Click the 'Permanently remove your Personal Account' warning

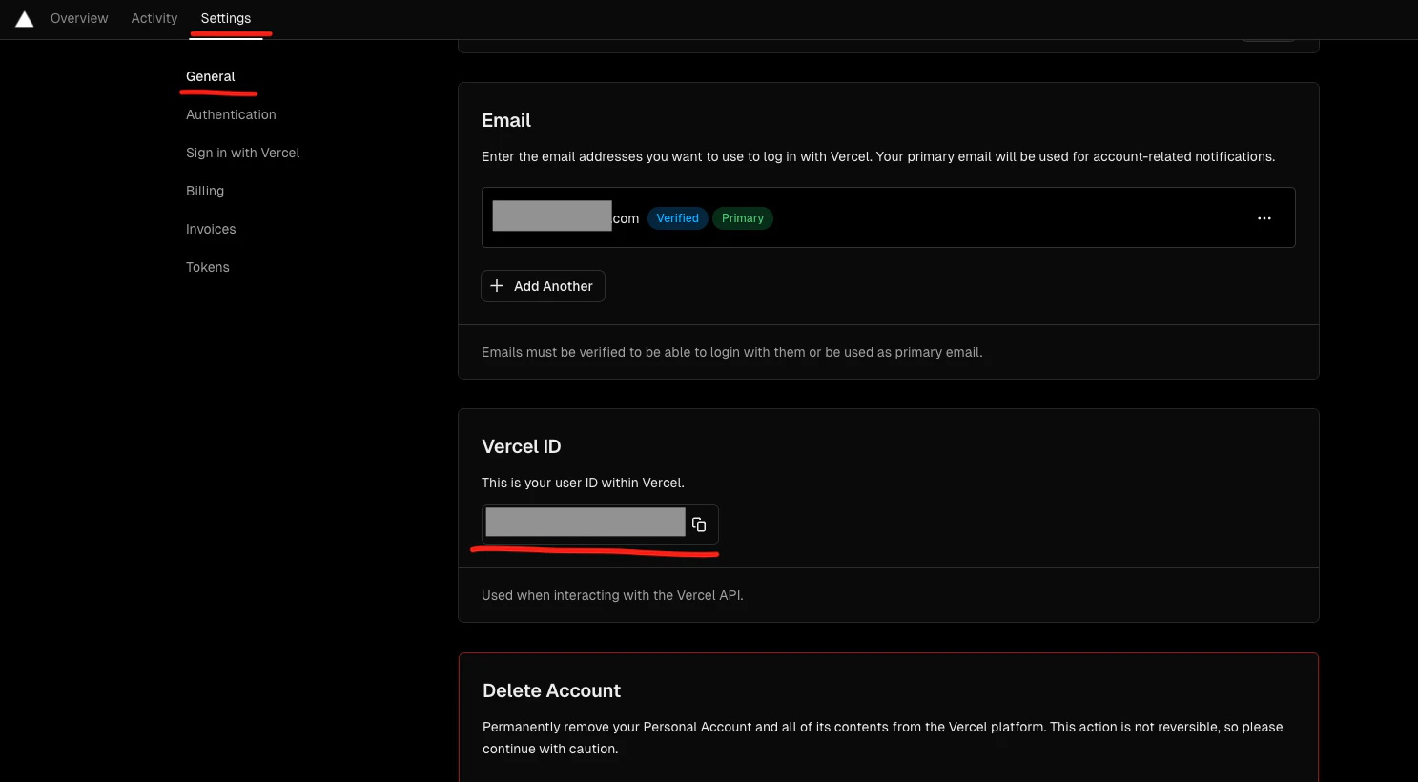click(883, 738)
